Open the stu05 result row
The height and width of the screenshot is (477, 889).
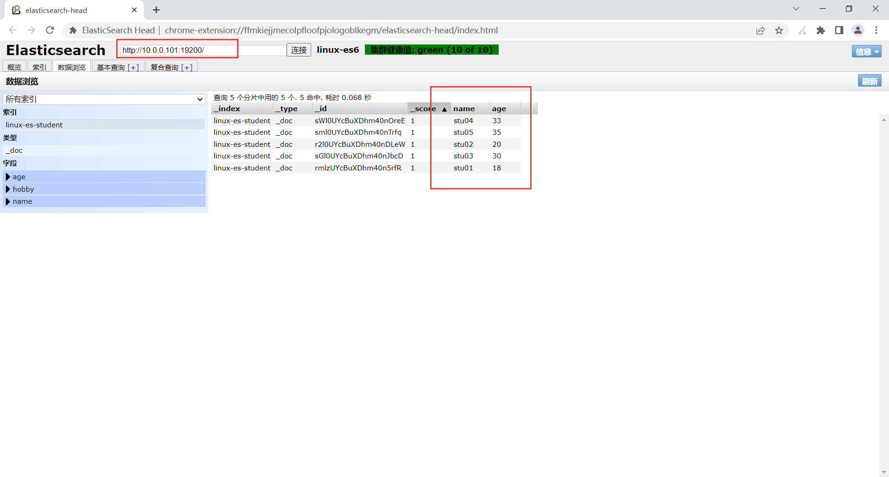tap(366, 132)
